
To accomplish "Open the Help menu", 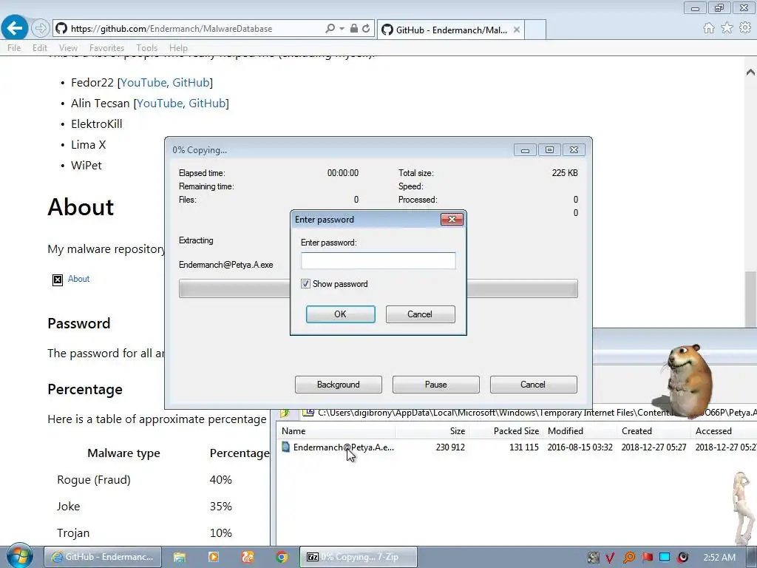I will click(178, 48).
